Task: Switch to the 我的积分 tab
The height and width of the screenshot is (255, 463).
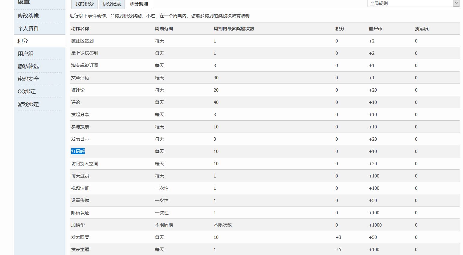Action: 84,4
